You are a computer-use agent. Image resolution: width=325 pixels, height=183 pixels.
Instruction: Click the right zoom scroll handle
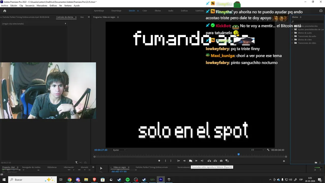286,157
